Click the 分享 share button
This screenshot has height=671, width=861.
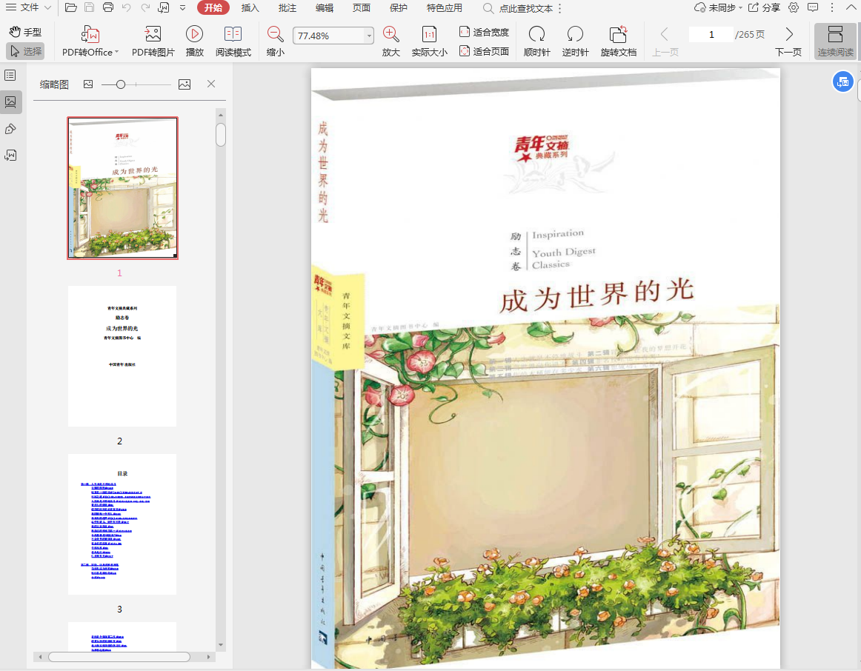pyautogui.click(x=765, y=7)
